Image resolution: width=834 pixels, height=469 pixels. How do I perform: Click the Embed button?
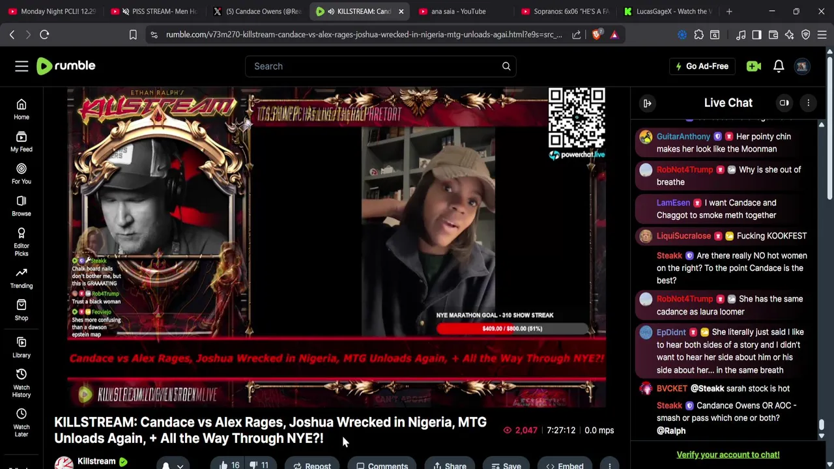click(x=565, y=465)
